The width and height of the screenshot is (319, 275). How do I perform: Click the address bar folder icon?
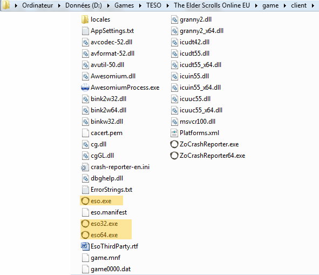[6, 5]
